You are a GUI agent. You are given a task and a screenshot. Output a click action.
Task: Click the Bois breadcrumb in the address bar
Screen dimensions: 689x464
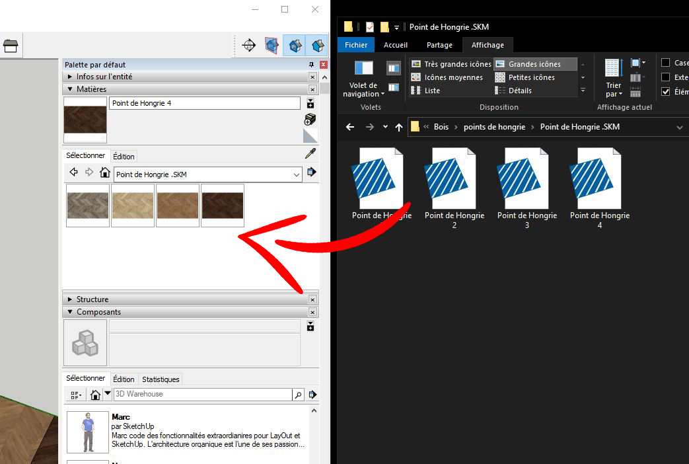pyautogui.click(x=441, y=127)
